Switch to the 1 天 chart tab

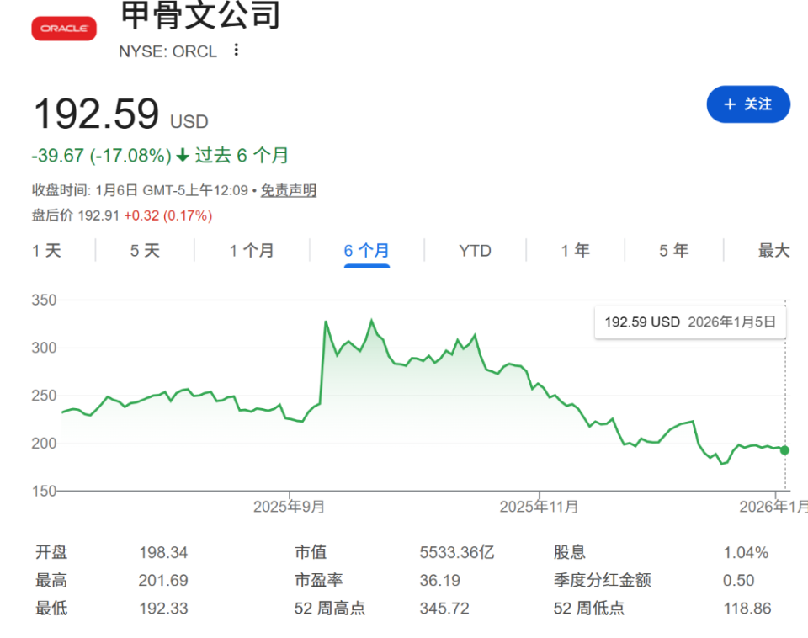(46, 250)
